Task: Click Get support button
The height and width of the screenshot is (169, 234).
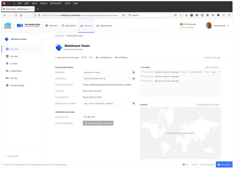Action: point(224,164)
